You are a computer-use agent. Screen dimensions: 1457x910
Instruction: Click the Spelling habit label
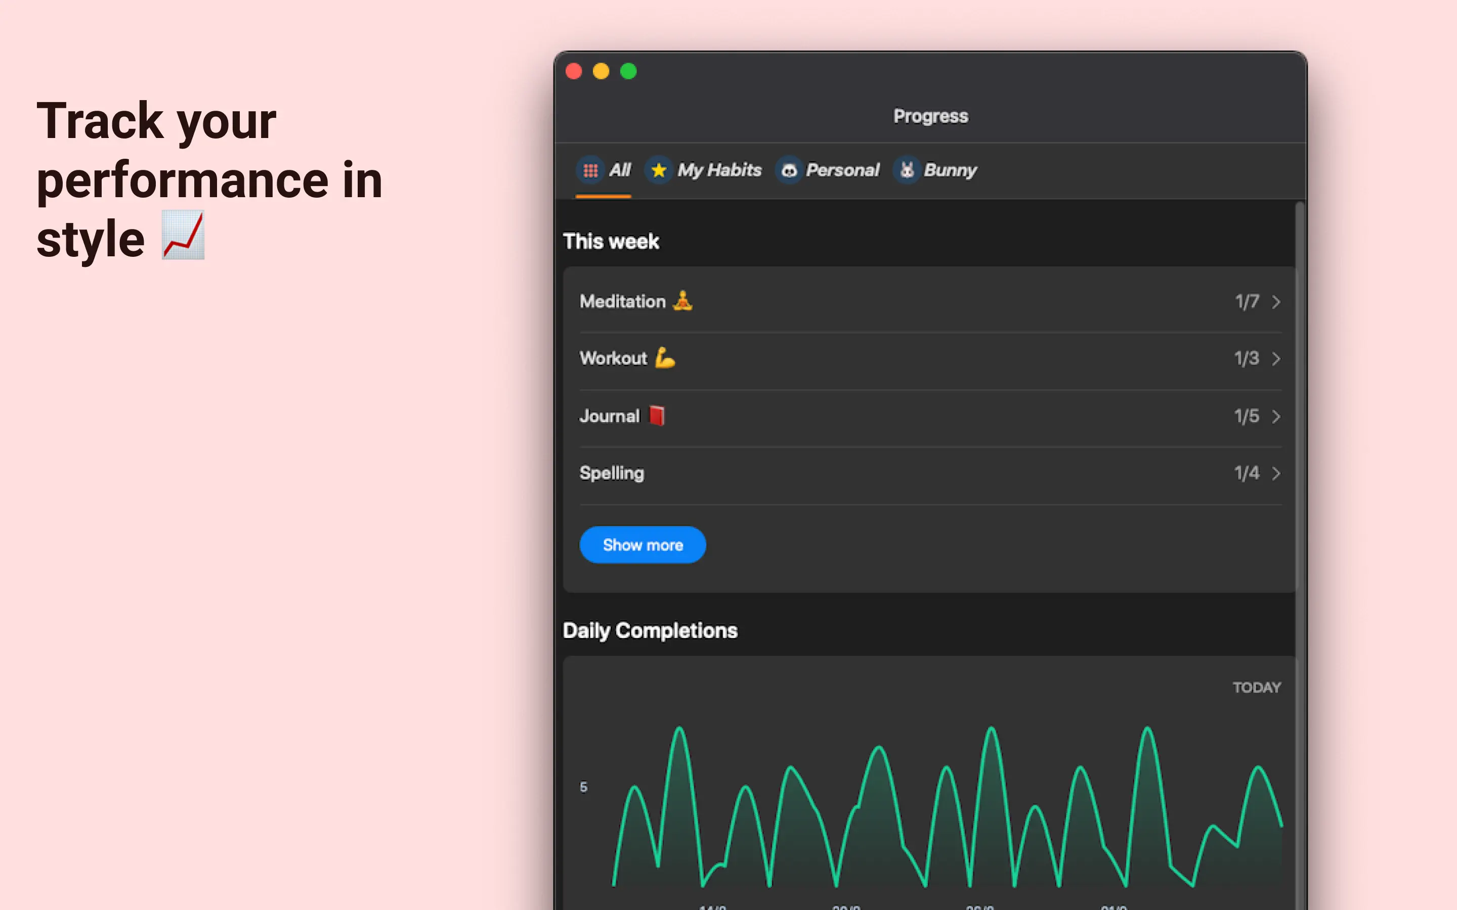click(x=612, y=473)
